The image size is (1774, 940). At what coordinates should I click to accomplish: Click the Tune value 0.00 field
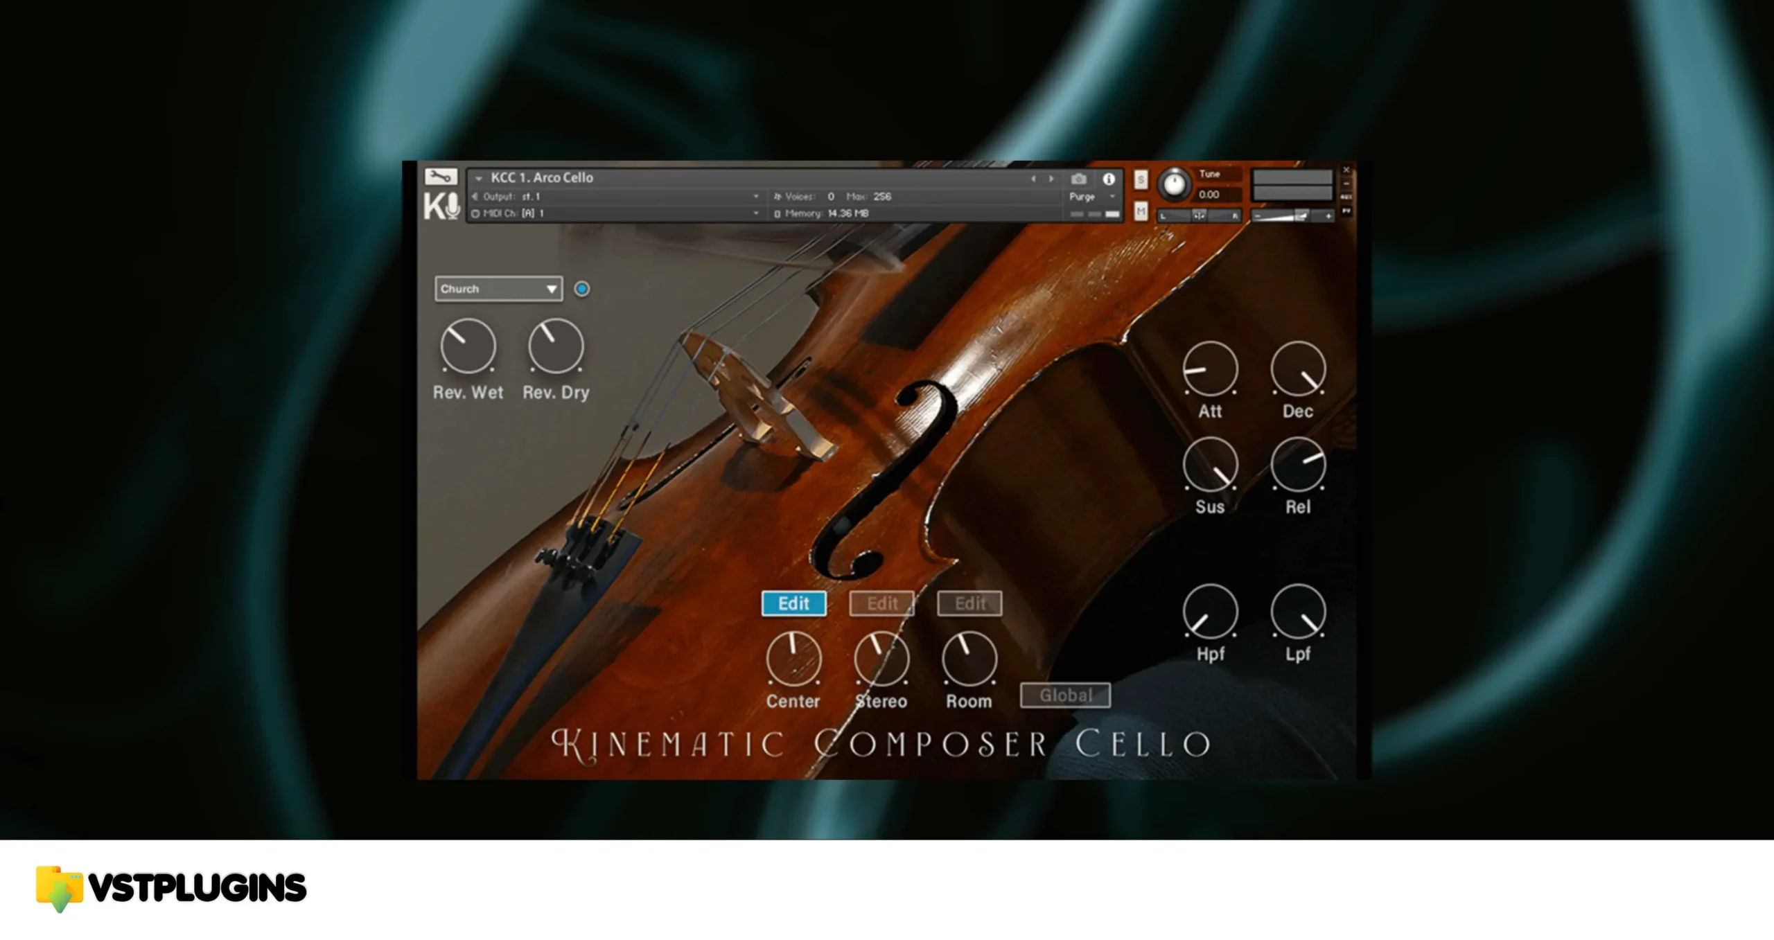1217,195
